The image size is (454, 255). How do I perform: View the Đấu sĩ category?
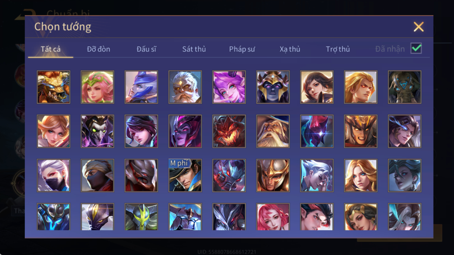point(146,49)
